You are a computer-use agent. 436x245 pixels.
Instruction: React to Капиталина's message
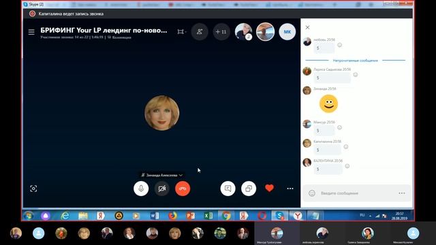click(346, 147)
